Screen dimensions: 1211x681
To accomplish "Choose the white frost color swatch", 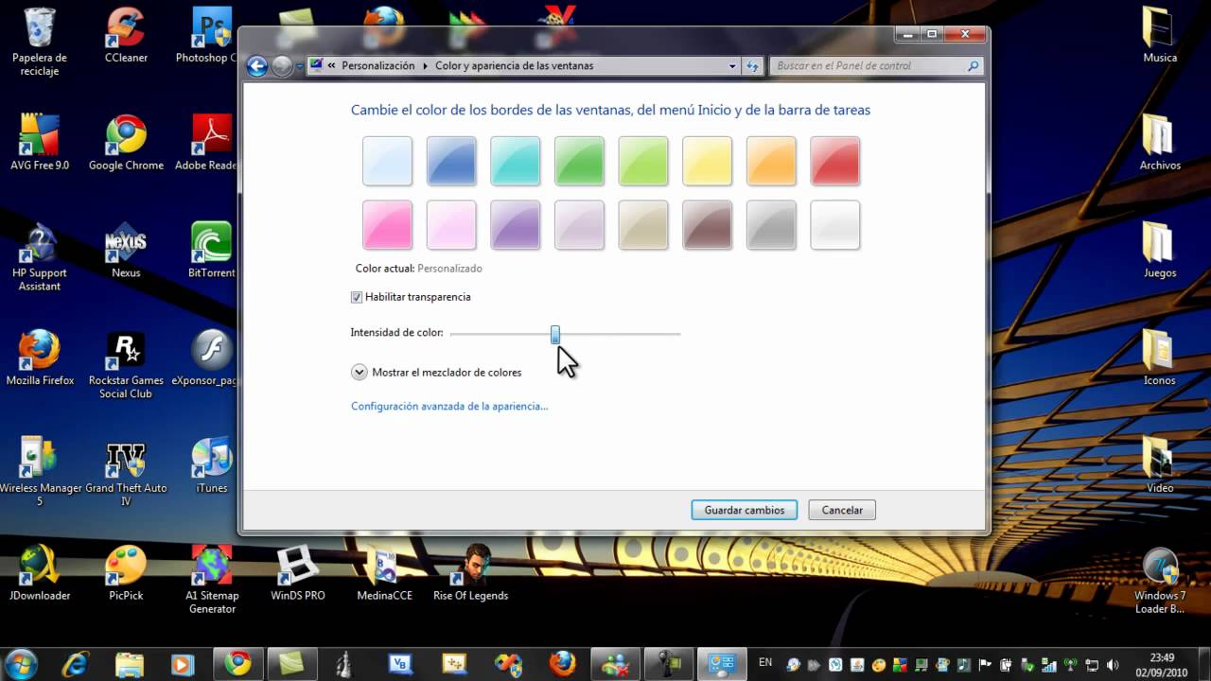I will (835, 225).
